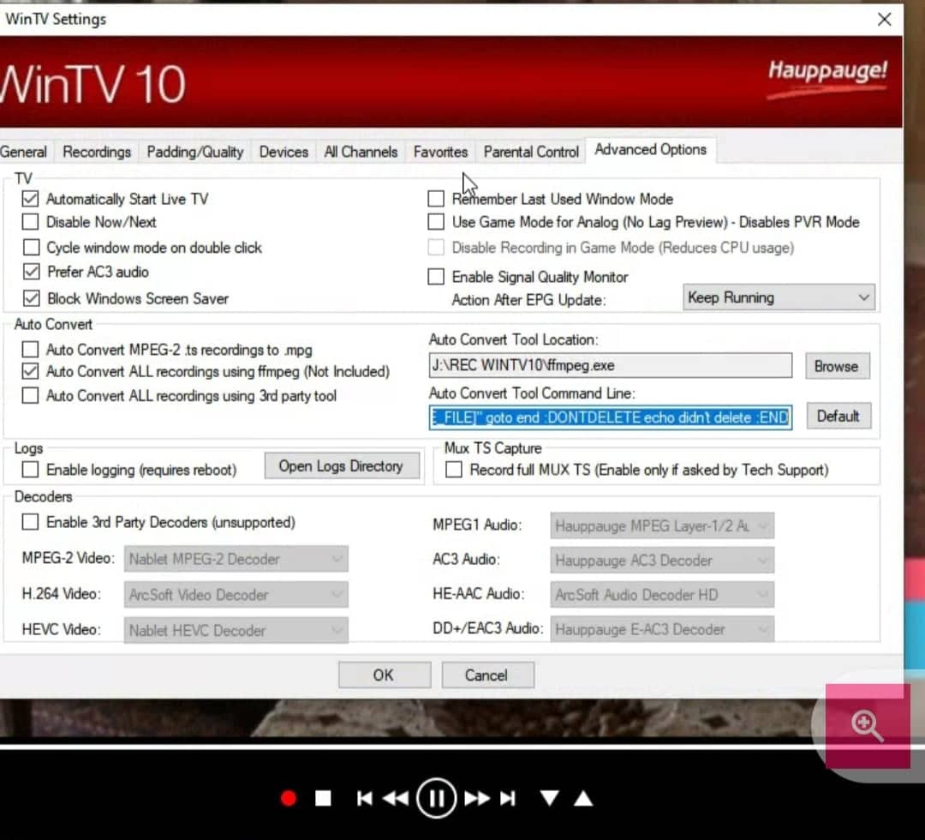The image size is (925, 840).
Task: Enable Signal Quality Monitor checkbox
Action: point(436,276)
